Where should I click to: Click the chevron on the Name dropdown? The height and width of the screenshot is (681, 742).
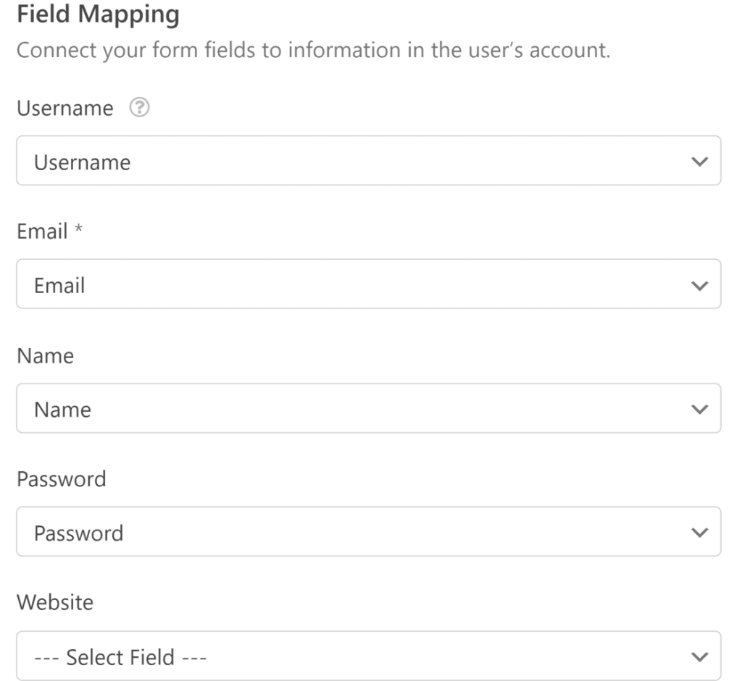point(698,409)
